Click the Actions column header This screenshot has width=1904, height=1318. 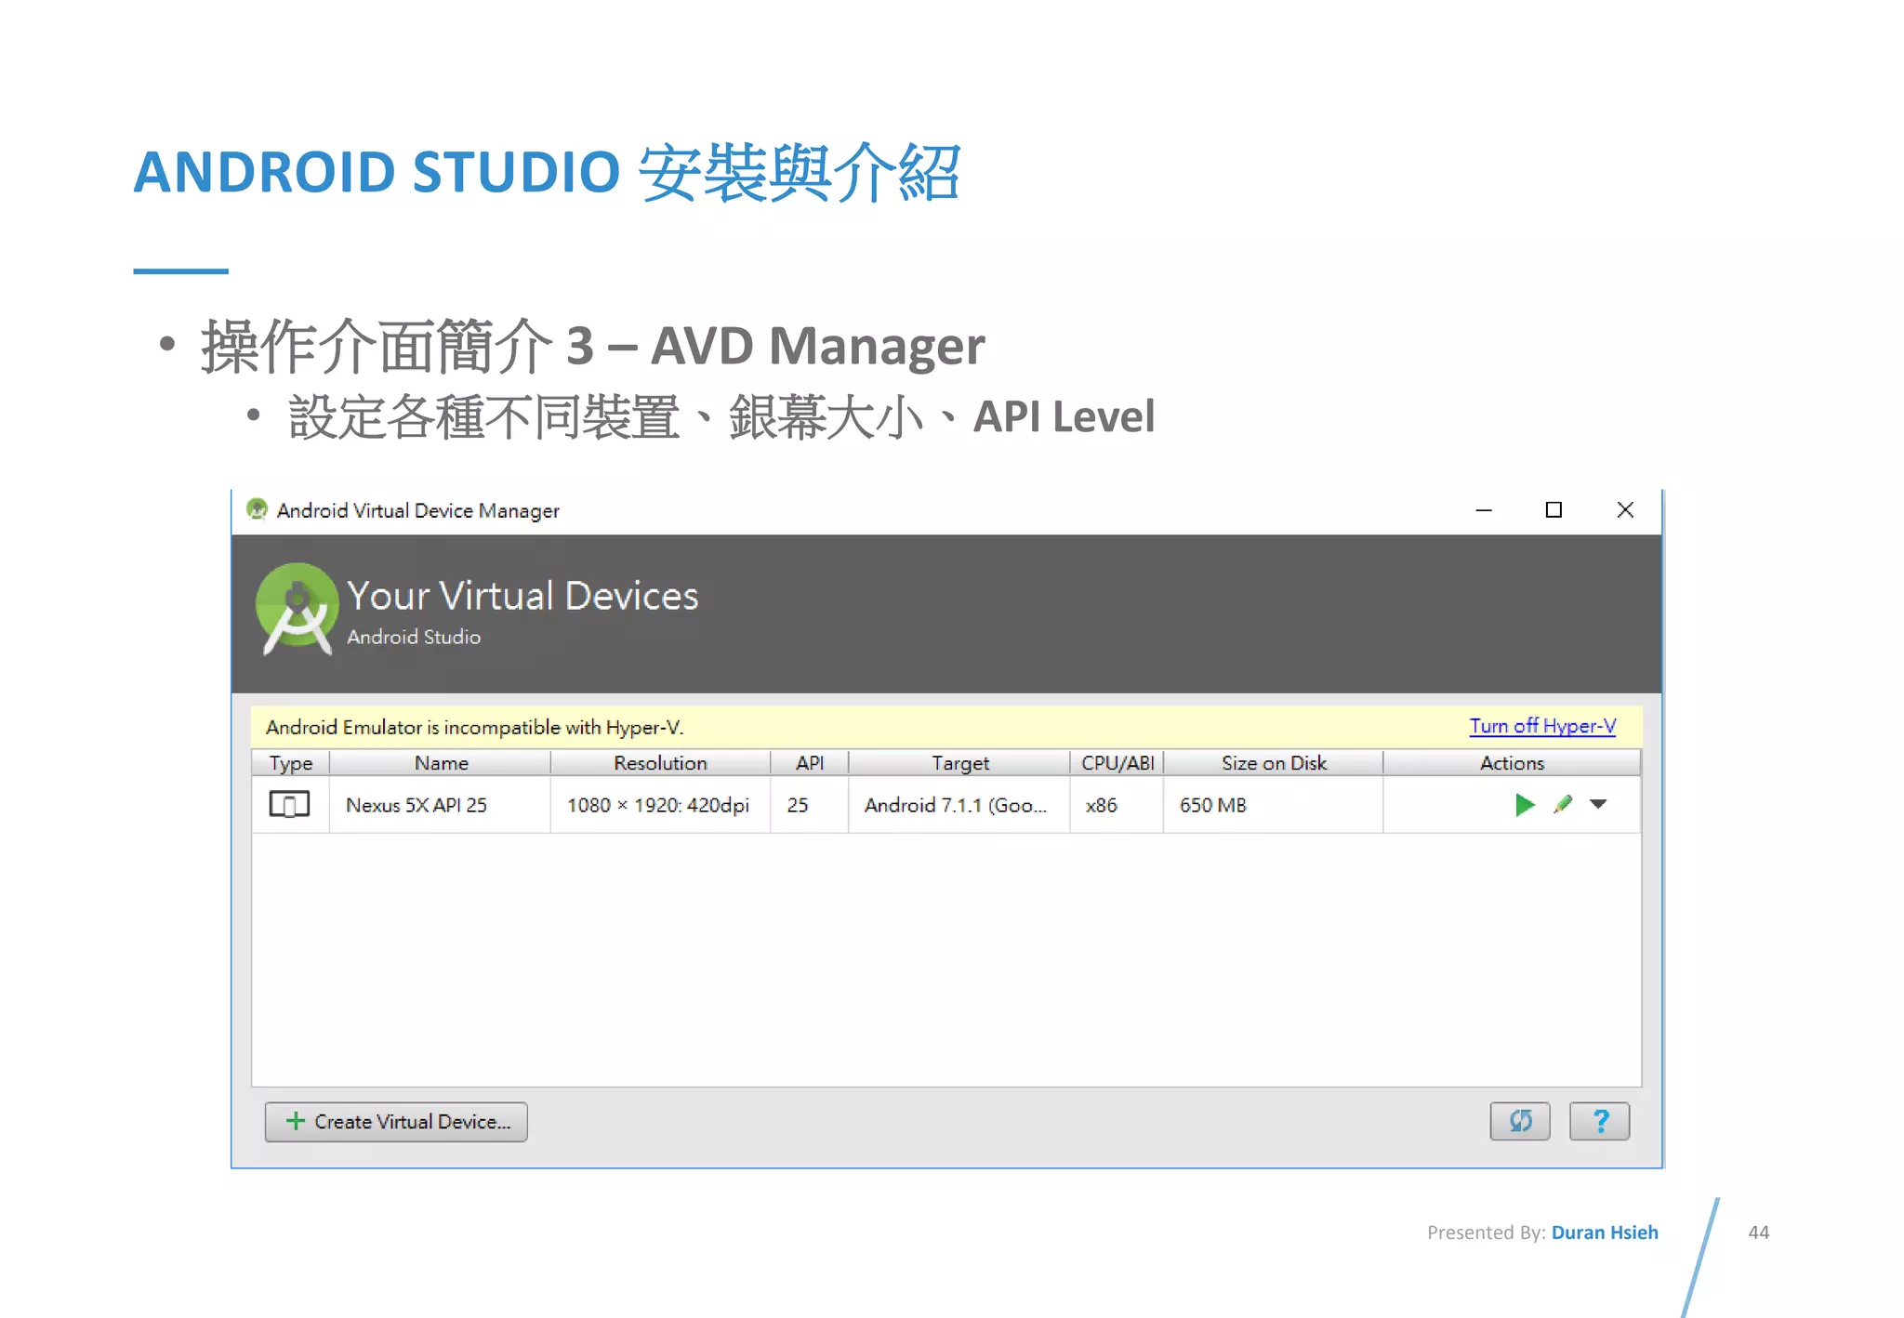(1512, 763)
